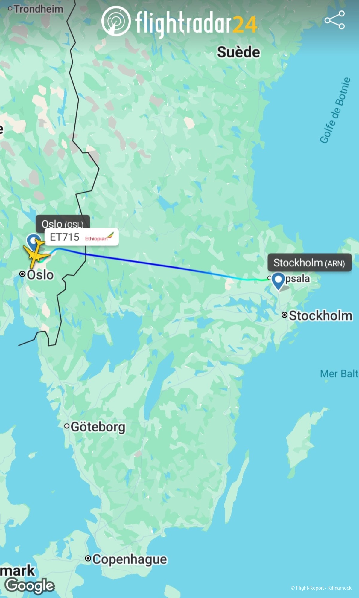The width and height of the screenshot is (359, 598).
Task: Tap the Golfe de Botnie label
Action: tap(335, 110)
